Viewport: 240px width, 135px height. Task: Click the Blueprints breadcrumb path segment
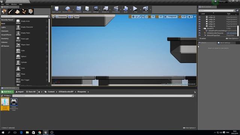[82, 91]
